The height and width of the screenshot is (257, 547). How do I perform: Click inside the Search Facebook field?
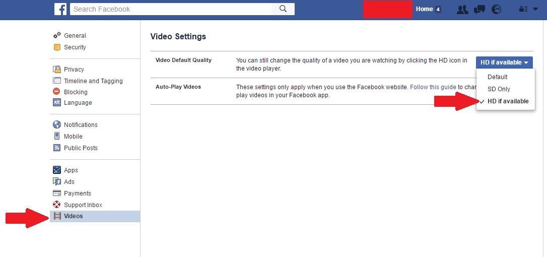(171, 9)
